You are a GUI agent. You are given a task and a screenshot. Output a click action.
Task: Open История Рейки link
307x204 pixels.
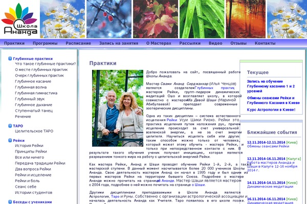29,146
